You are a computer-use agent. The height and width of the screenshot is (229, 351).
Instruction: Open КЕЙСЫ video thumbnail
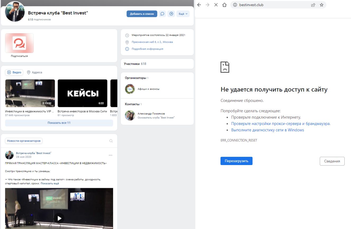[x=82, y=93]
